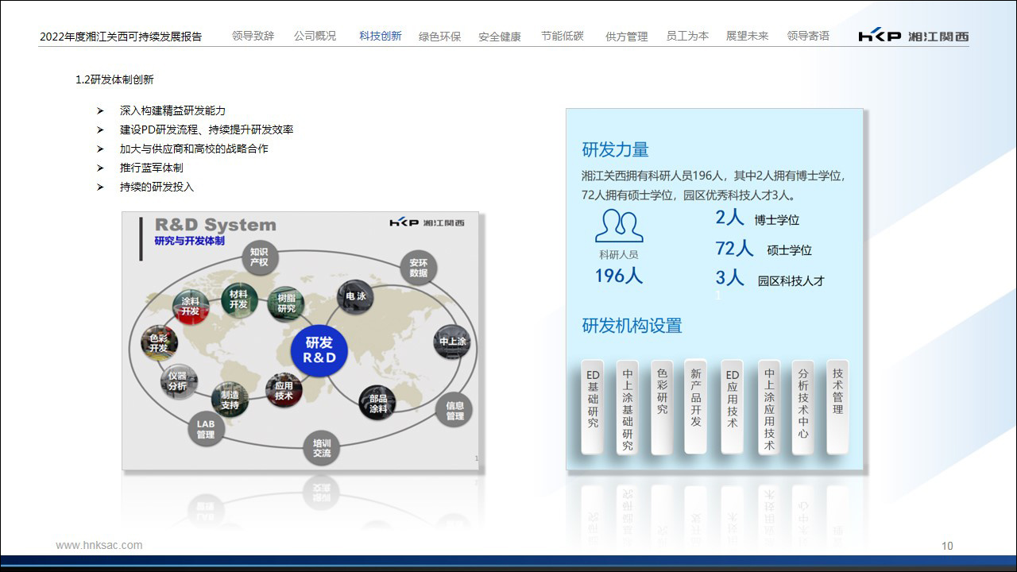
Task: Select the 中上涂 circle node
Action: [x=453, y=342]
